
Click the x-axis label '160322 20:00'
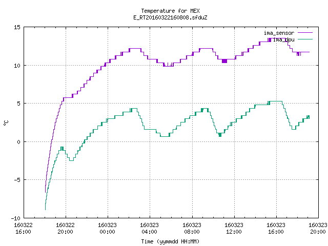(65, 228)
